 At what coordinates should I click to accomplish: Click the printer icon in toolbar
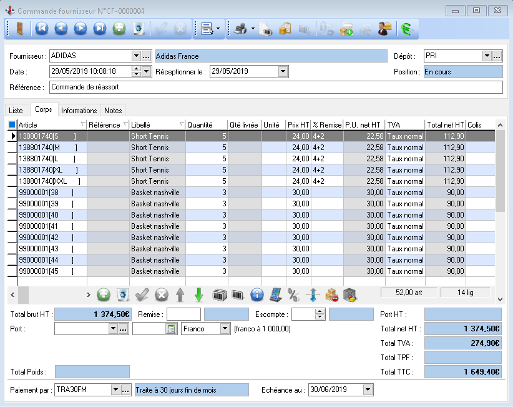tap(240, 28)
